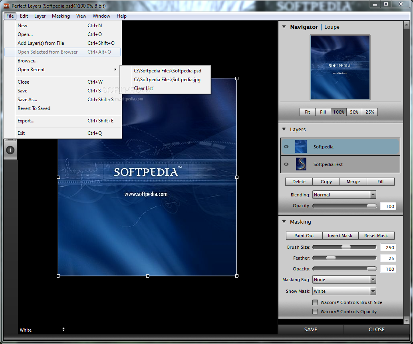Click the Navigator tab label

[x=304, y=27]
